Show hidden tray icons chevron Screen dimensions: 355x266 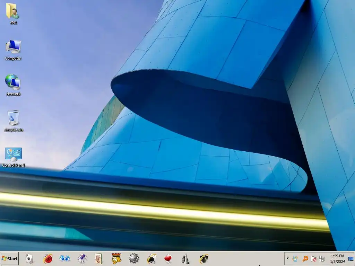point(287,258)
